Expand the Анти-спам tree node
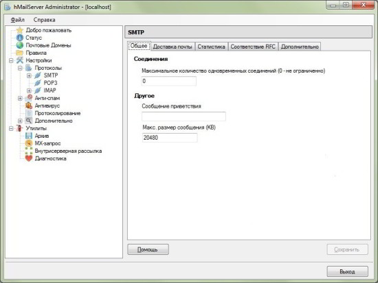The width and height of the screenshot is (378, 283). click(20, 98)
